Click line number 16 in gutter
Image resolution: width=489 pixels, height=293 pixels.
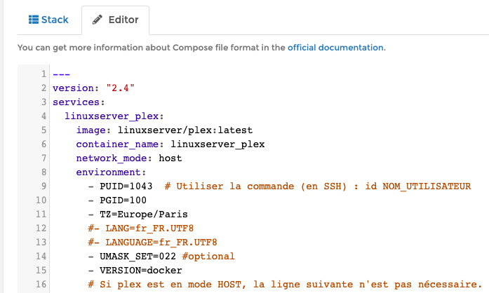pos(41,285)
